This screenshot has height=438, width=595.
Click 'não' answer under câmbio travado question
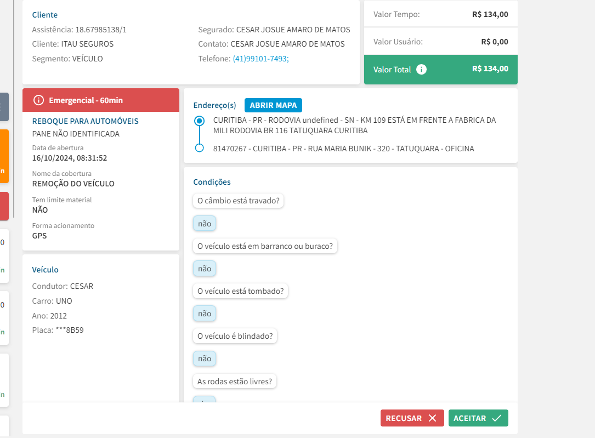pyautogui.click(x=205, y=224)
